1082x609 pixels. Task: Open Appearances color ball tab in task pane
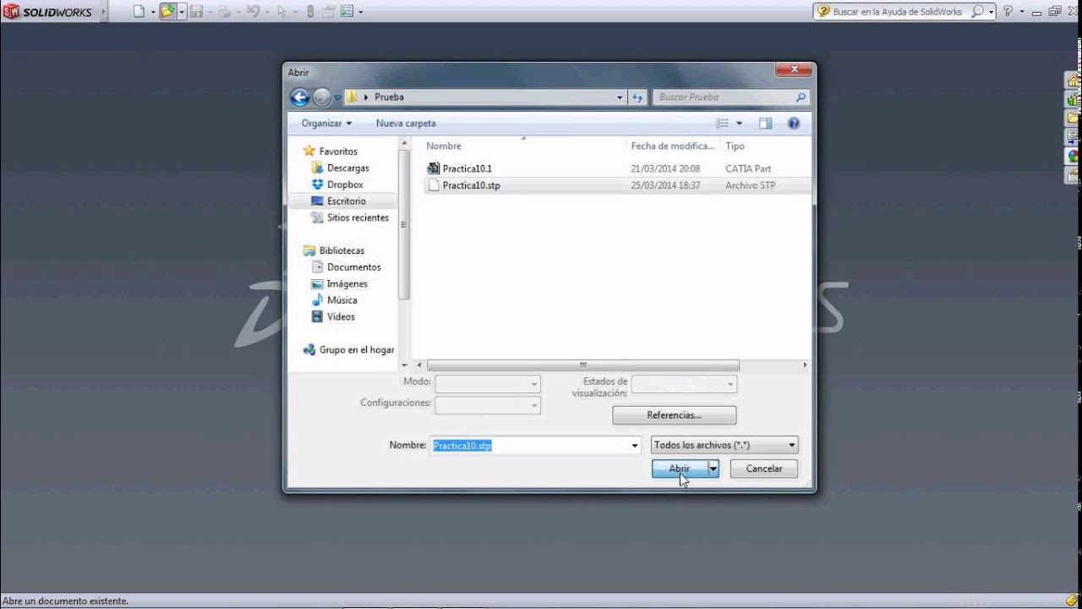tap(1074, 156)
